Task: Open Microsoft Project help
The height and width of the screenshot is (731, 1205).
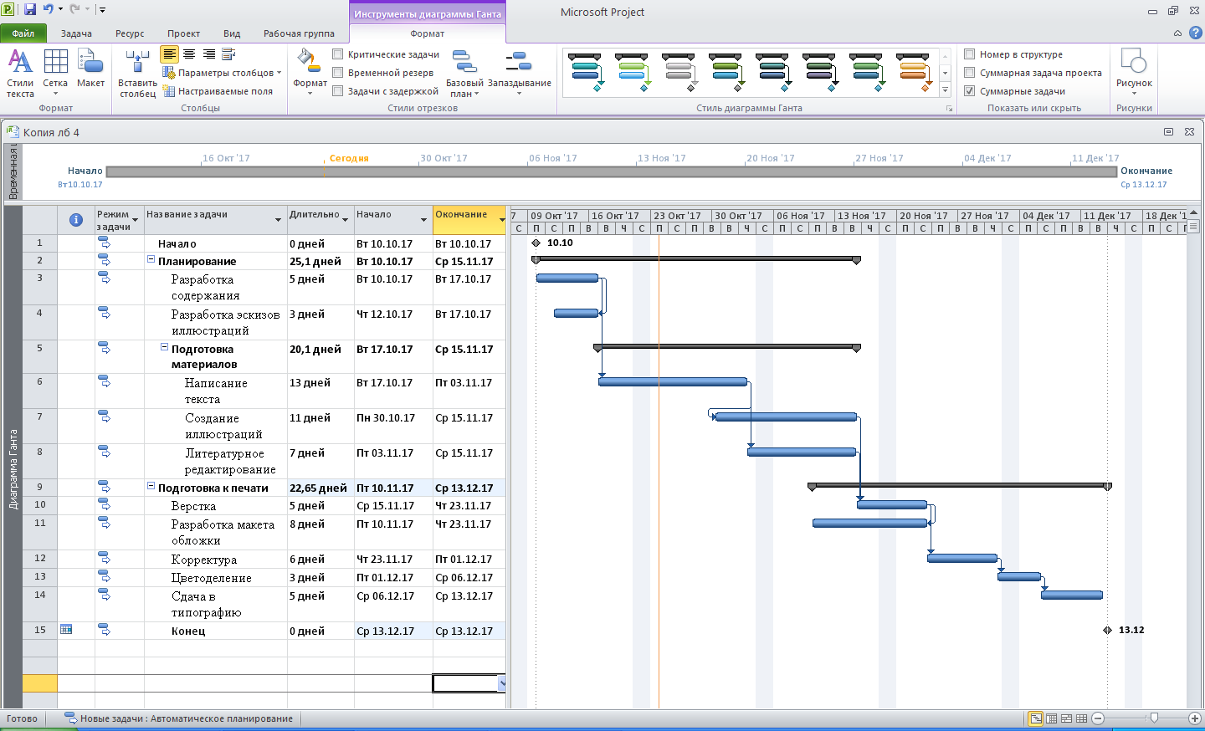Action: coord(1195,33)
